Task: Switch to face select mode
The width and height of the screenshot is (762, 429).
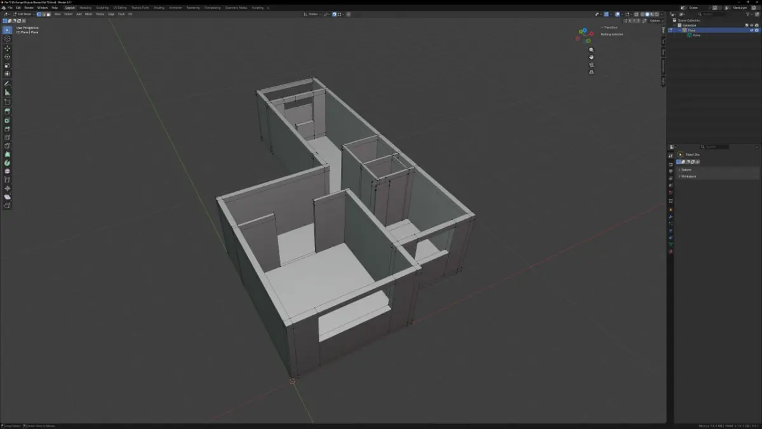Action: point(49,14)
